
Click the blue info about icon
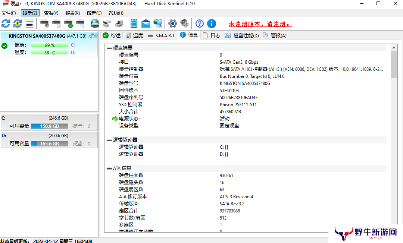click(212, 23)
